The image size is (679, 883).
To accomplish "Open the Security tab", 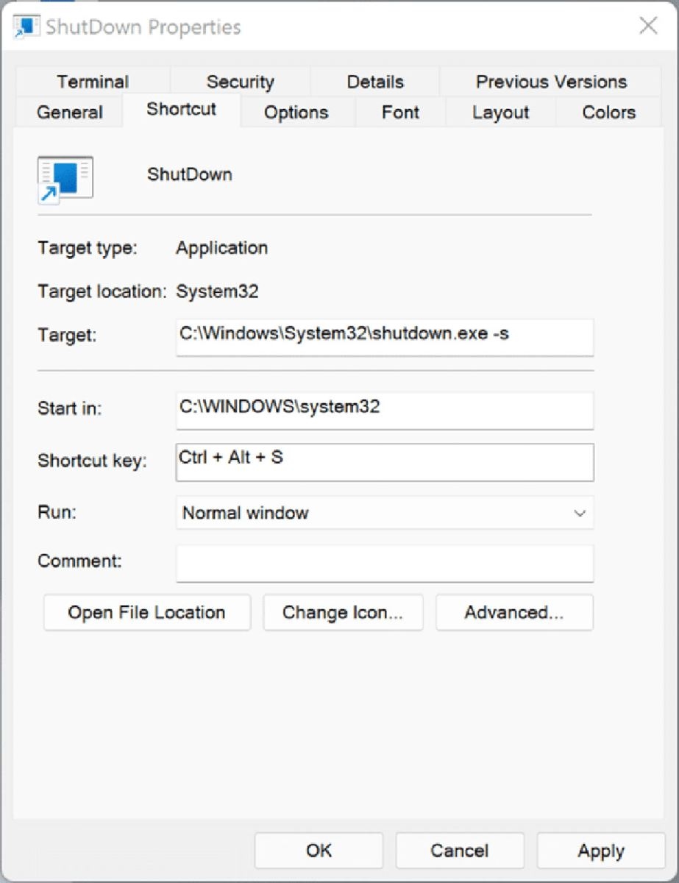I will (241, 81).
